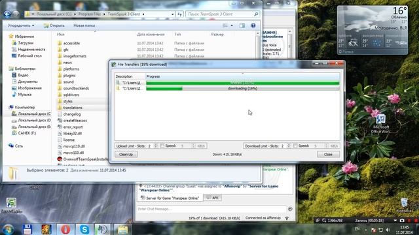
Task: Click the Close button in File Transfers dialog
Action: [x=328, y=154]
